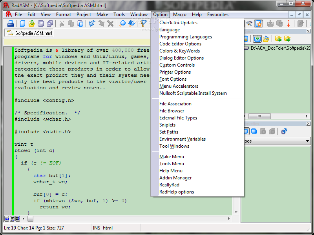Click the Project panel horizontal scrollbar thumb
Viewport: 314px width, 235px height.
(259, 116)
